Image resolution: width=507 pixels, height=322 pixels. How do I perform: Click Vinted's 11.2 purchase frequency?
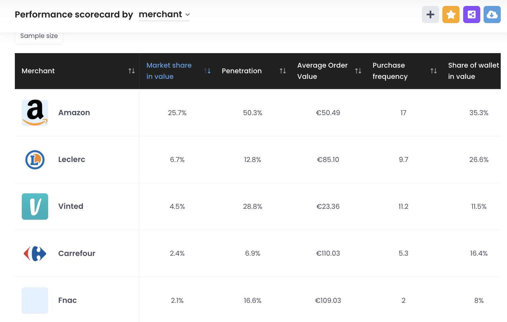click(x=403, y=207)
